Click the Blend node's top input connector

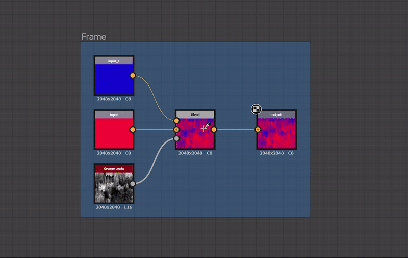click(x=176, y=121)
